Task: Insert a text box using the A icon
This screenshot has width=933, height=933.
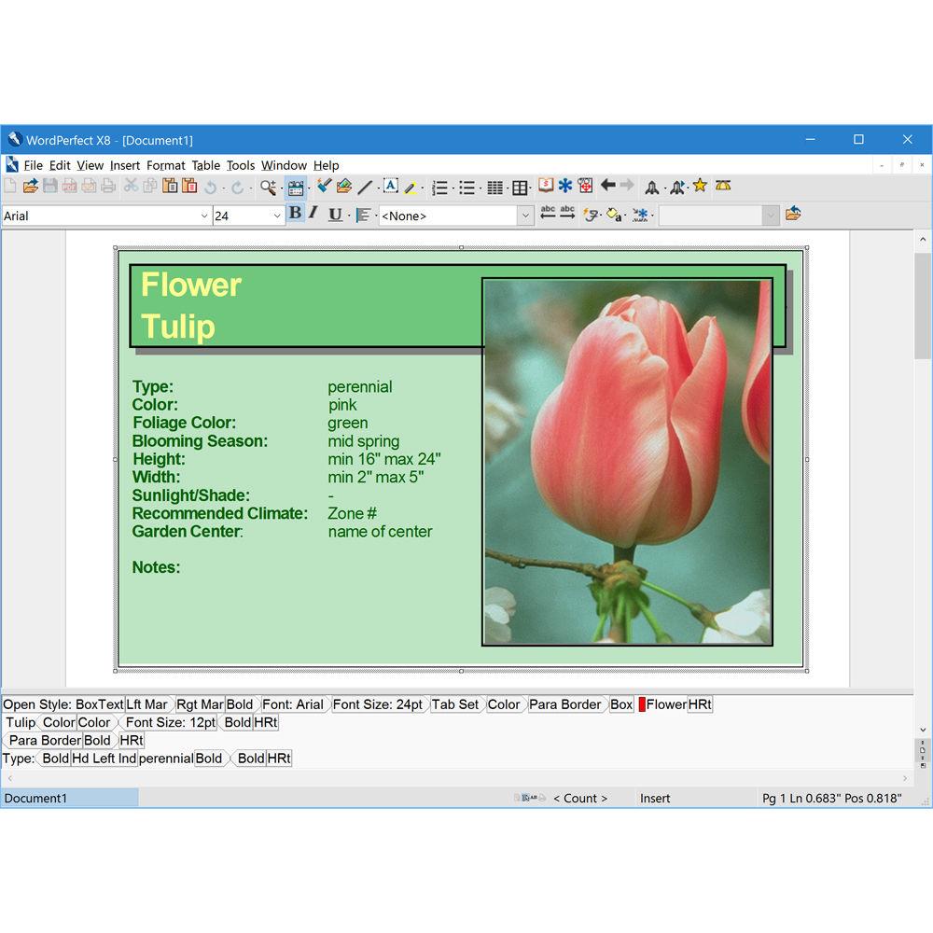Action: click(x=391, y=186)
